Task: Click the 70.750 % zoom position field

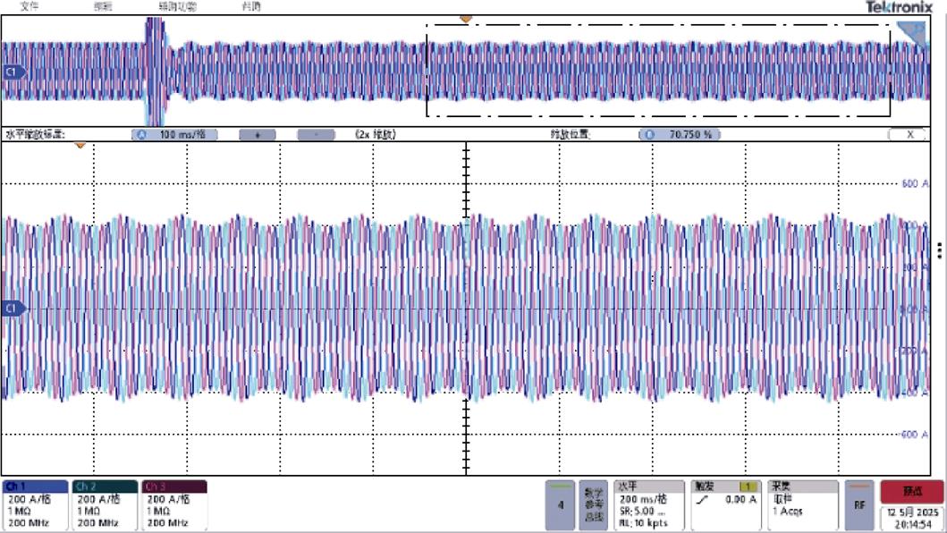Action: point(681,134)
